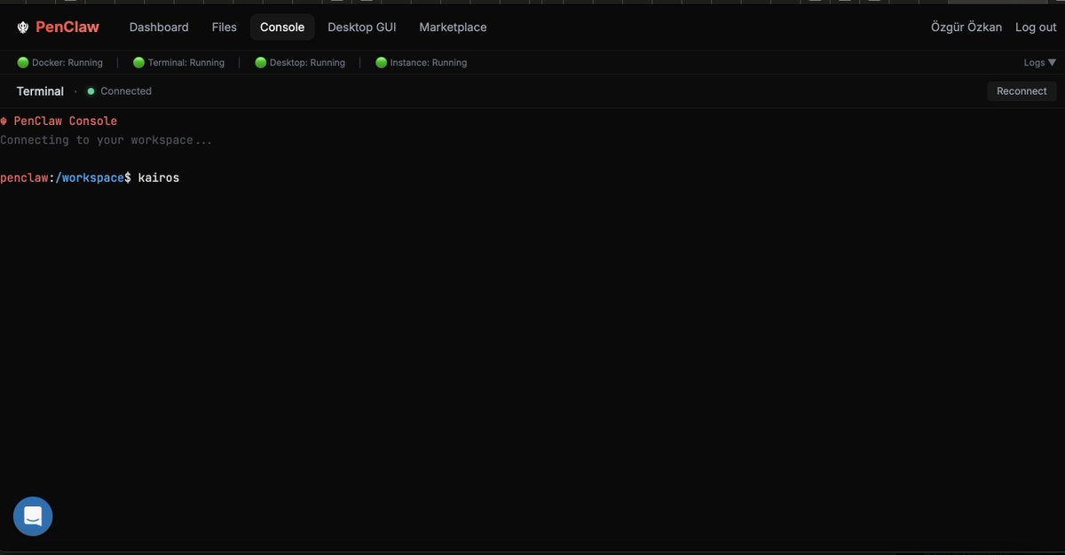
Task: Open the Dashboard tab
Action: click(159, 27)
